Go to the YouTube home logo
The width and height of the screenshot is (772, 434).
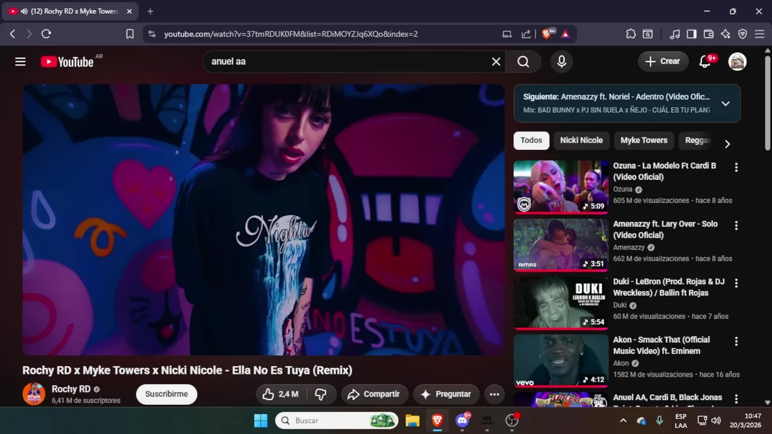click(67, 61)
